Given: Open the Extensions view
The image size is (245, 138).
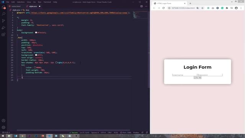Looking at the screenshot, I should 3,34.
